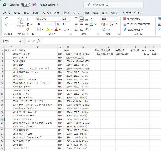The width and height of the screenshot is (161, 151).
Task: Click the Copy icon
Action: pos(28,24)
